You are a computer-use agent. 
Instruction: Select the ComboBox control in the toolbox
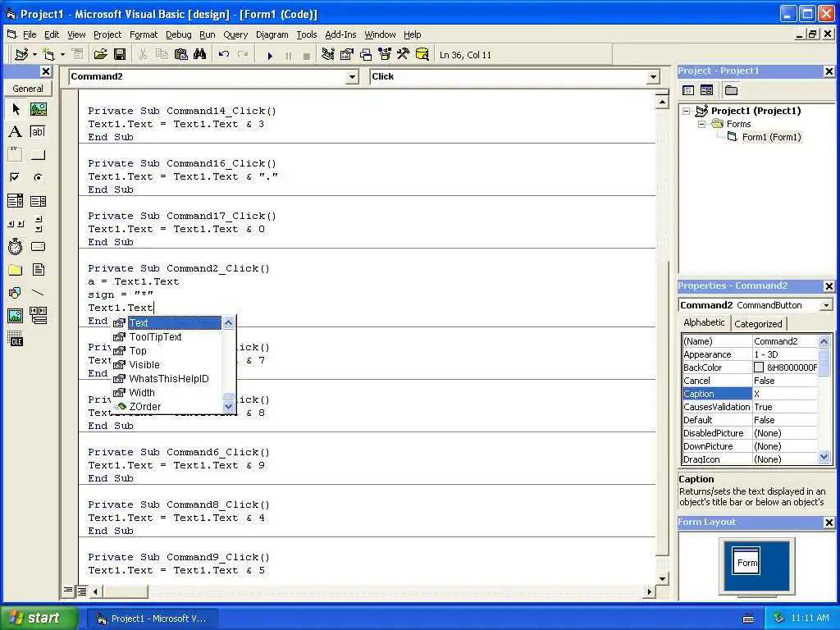[16, 201]
